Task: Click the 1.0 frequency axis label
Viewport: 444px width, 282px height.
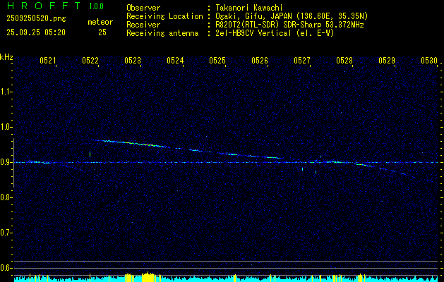Action: tap(6, 127)
